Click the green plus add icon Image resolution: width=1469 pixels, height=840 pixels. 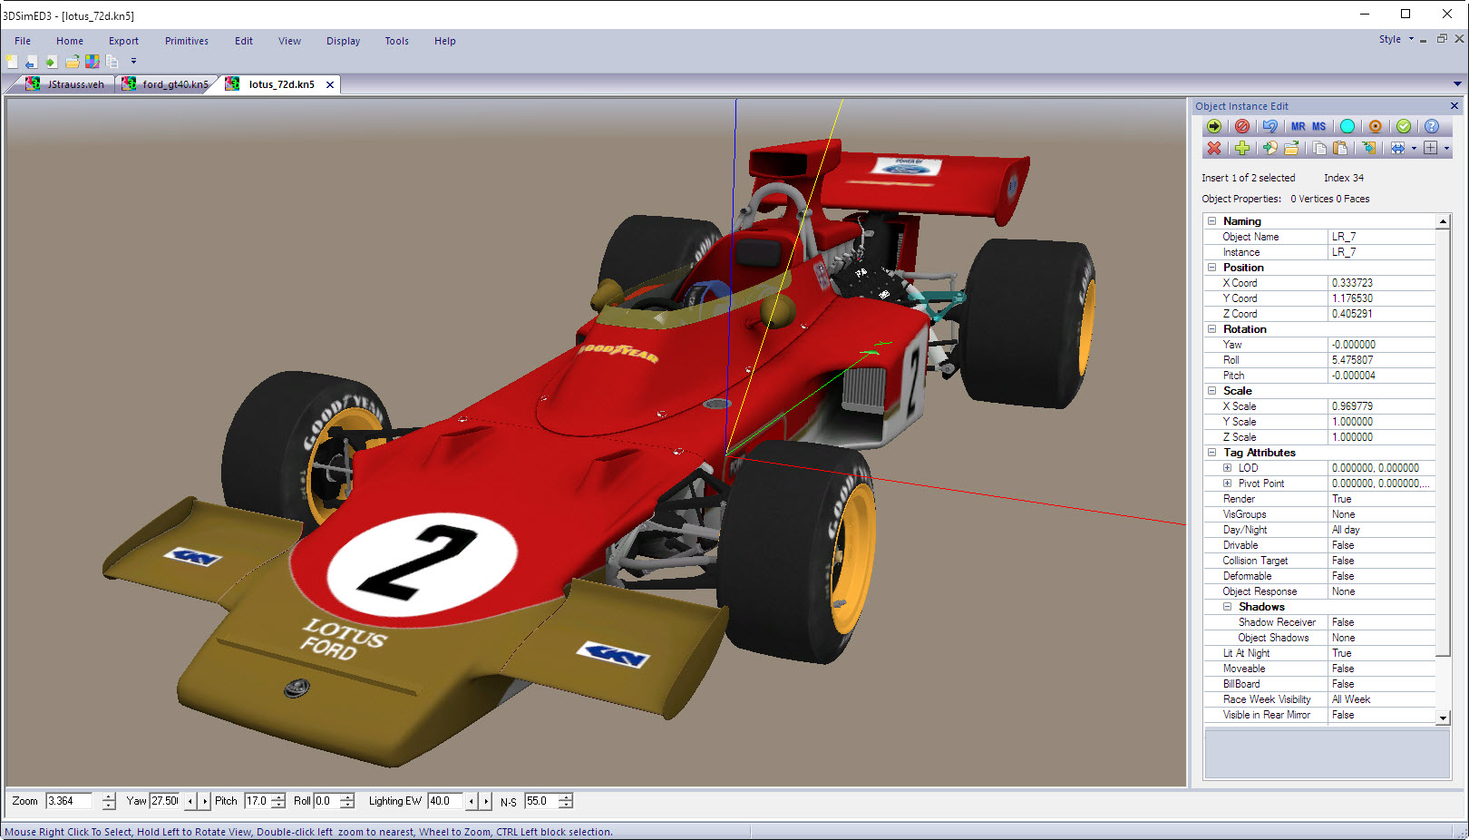(1242, 148)
